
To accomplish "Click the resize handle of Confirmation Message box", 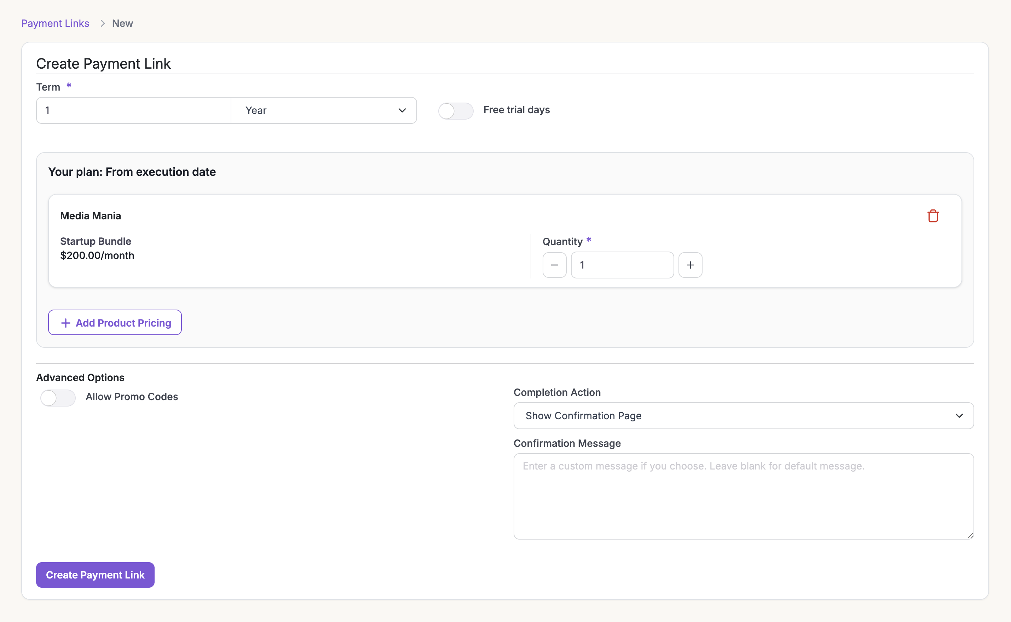I will click(x=970, y=535).
